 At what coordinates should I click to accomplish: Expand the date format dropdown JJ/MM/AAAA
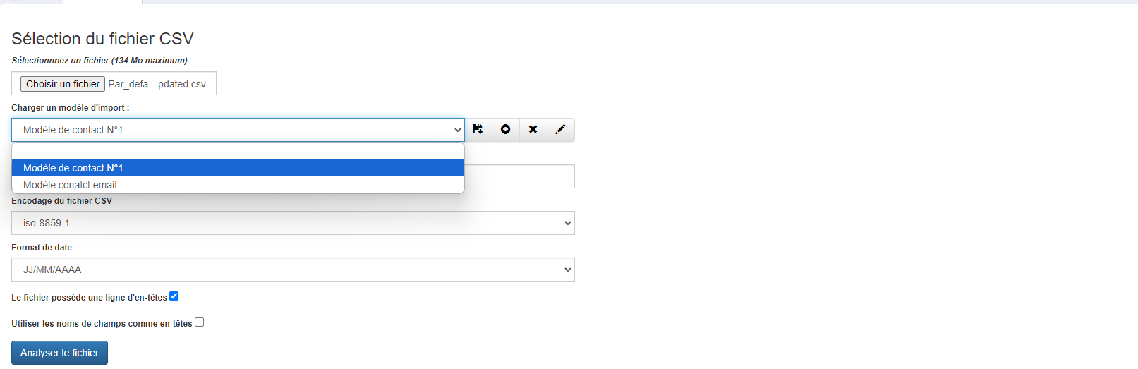(293, 270)
